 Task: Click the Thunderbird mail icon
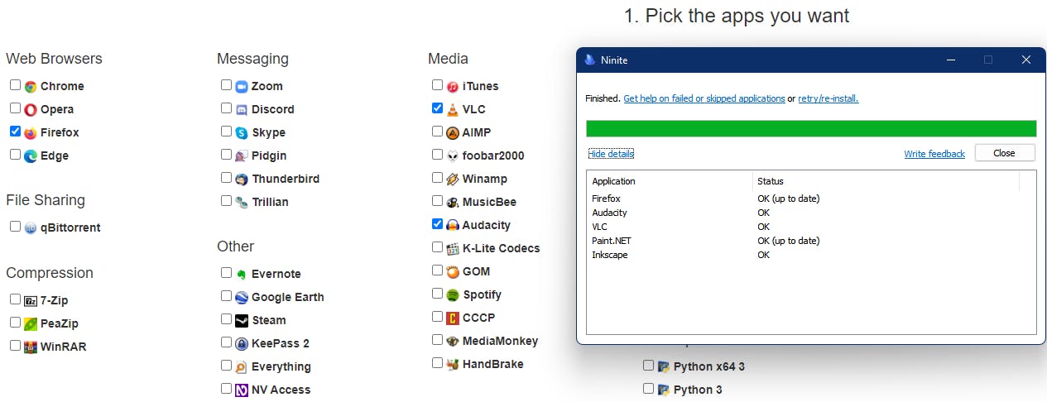pos(242,179)
